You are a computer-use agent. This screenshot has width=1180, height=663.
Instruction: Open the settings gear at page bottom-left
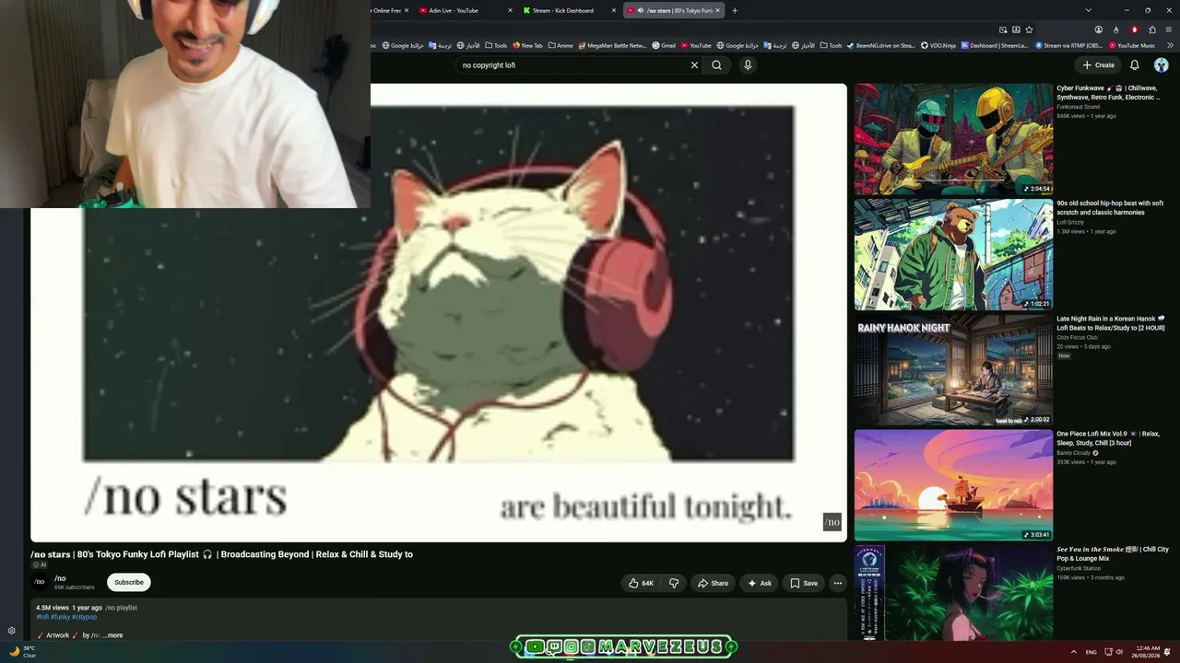[11, 631]
